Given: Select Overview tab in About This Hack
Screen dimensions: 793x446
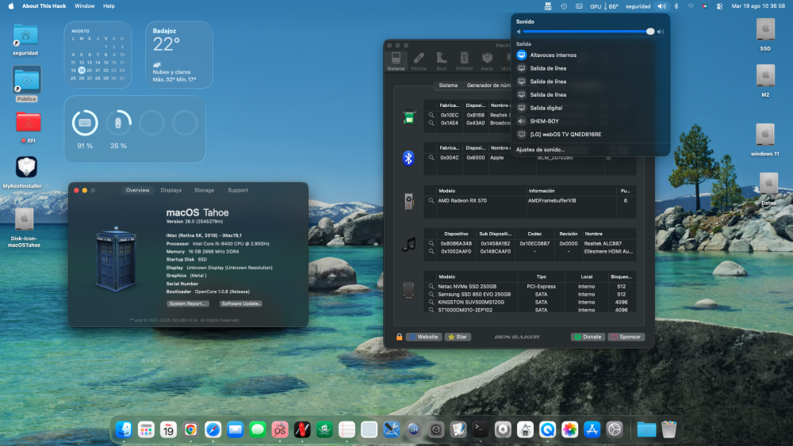Looking at the screenshot, I should [137, 190].
